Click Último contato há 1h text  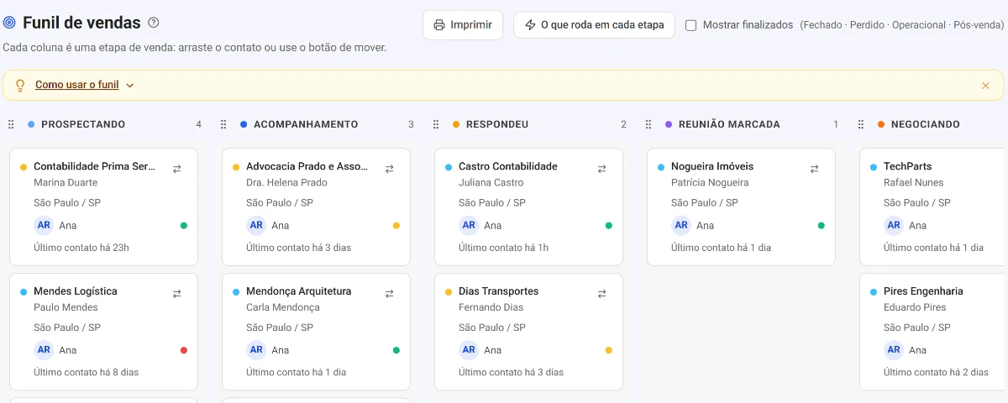point(503,248)
